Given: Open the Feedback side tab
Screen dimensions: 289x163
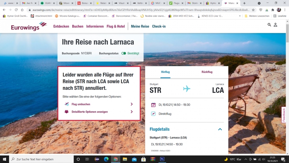Looking at the screenshot, I should pyautogui.click(x=284, y=115).
